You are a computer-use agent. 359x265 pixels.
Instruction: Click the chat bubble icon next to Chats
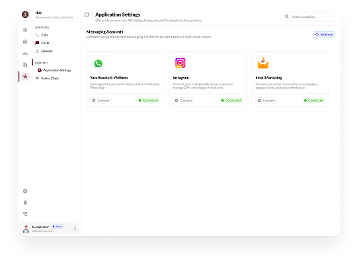click(x=37, y=43)
